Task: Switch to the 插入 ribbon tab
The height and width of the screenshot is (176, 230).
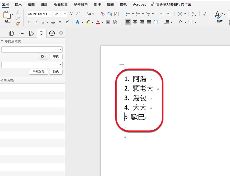Action: click(18, 4)
